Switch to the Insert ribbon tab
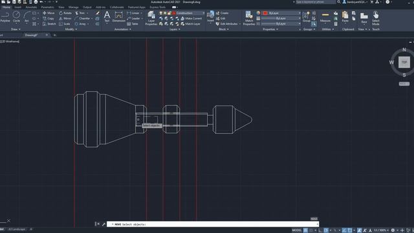The height and width of the screenshot is (233, 414). (x=17, y=7)
